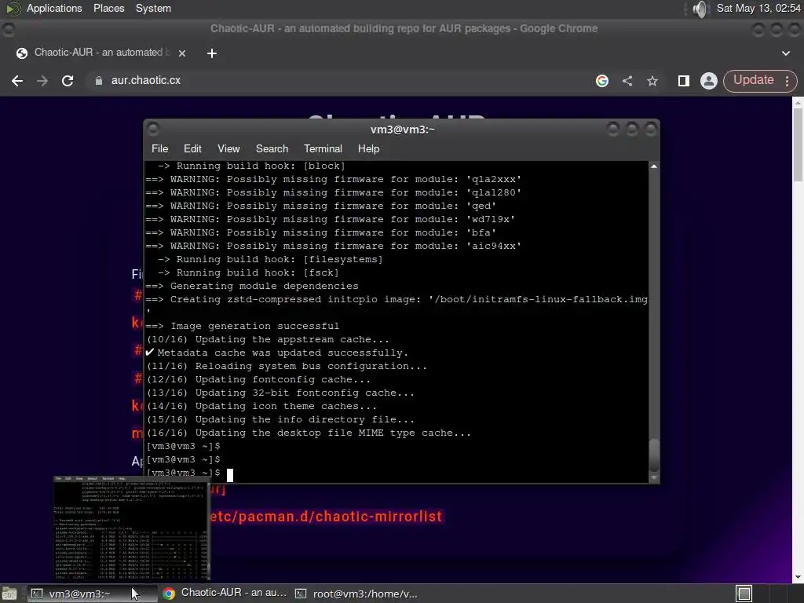Open terminal window menu icon

(153, 129)
